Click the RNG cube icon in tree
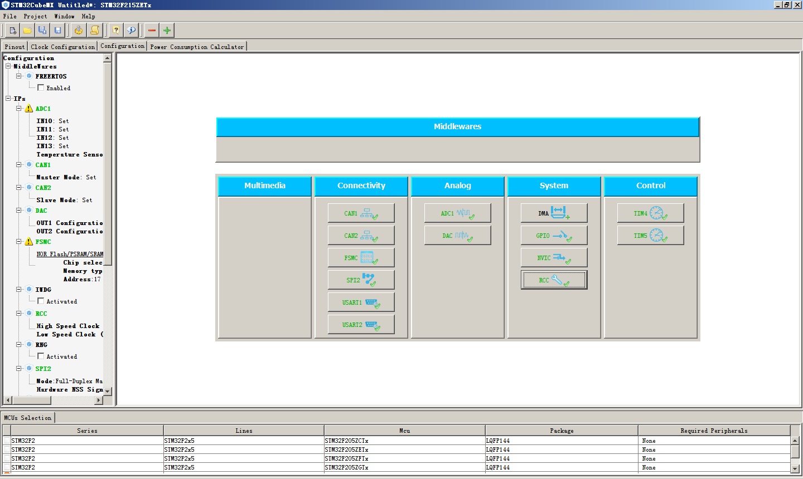Image resolution: width=803 pixels, height=479 pixels. pos(29,344)
